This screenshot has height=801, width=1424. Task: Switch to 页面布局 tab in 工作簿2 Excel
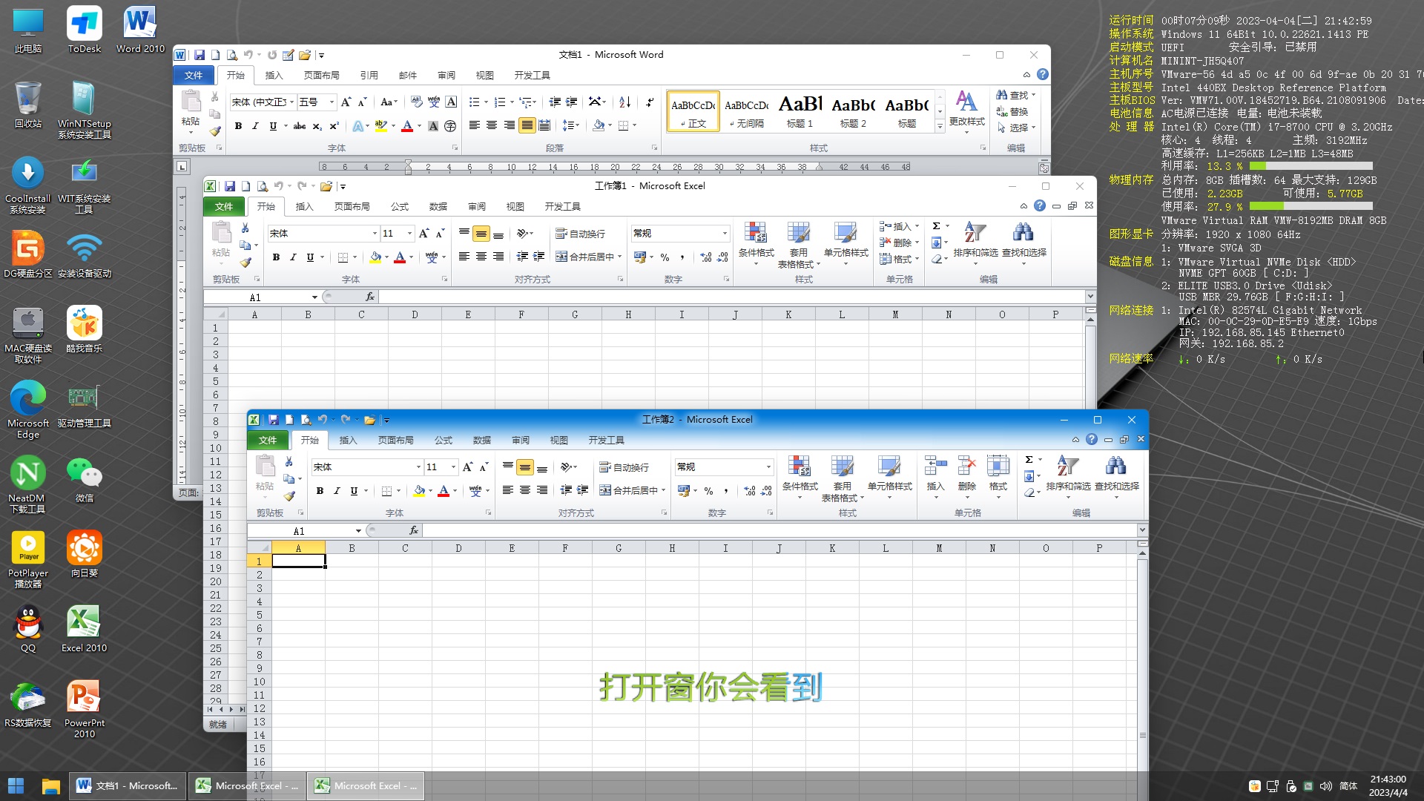coord(395,440)
